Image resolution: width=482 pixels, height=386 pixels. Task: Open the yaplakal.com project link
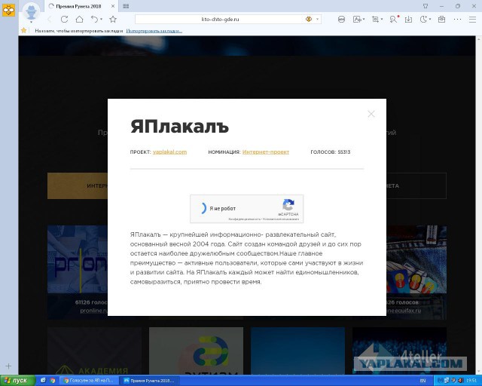169,152
